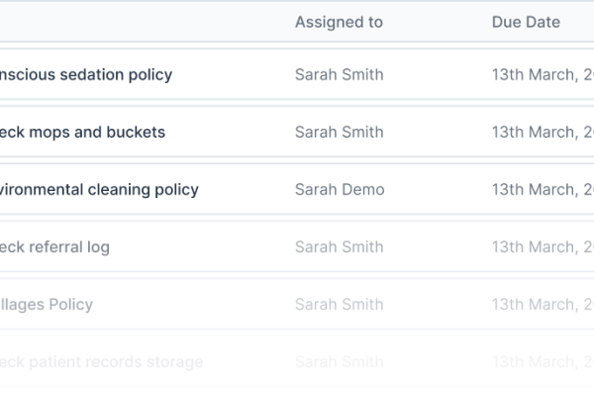The image size is (594, 396).
Task: Select the due date for patient records storage
Action: pyautogui.click(x=543, y=362)
